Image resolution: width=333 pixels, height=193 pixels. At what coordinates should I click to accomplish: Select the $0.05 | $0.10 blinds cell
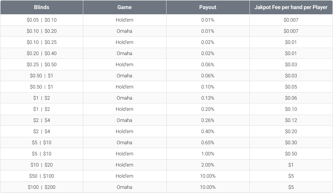pyautogui.click(x=42, y=20)
